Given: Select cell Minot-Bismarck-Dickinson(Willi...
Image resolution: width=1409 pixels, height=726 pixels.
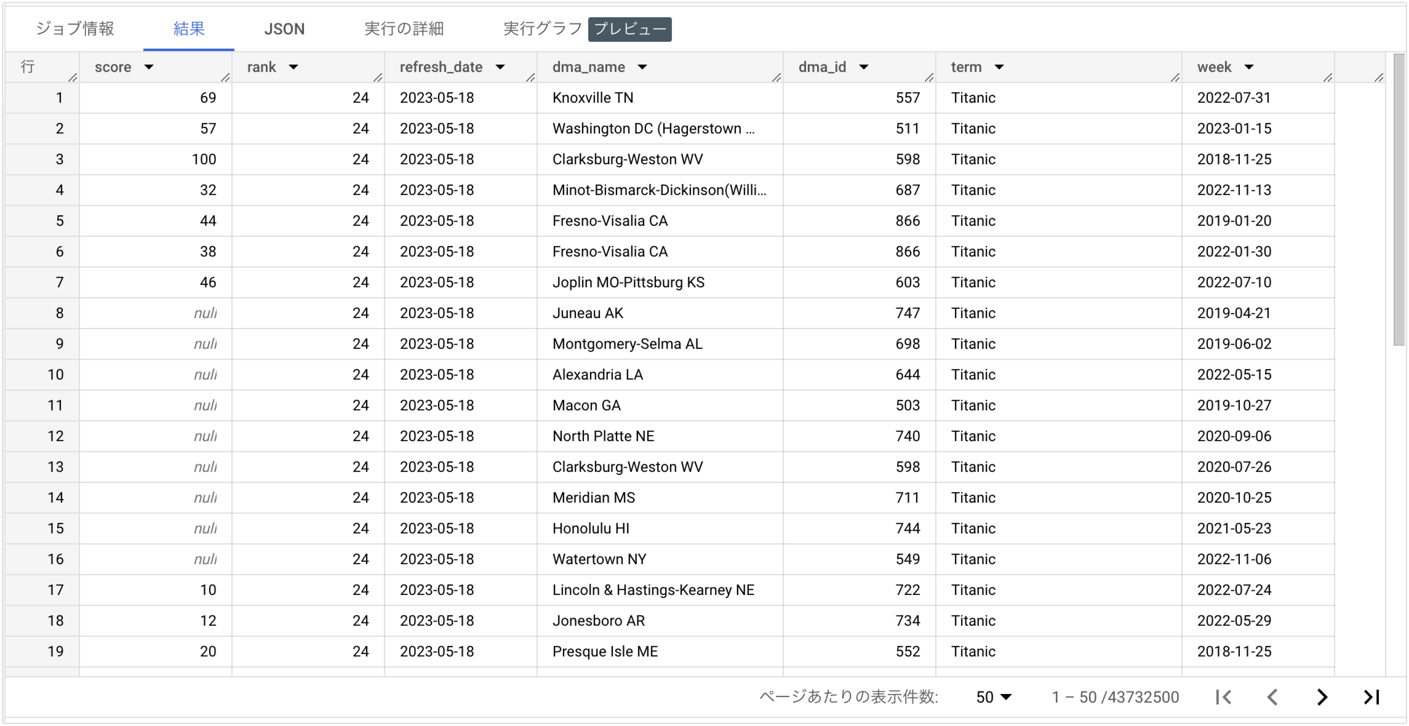Looking at the screenshot, I should pos(660,190).
